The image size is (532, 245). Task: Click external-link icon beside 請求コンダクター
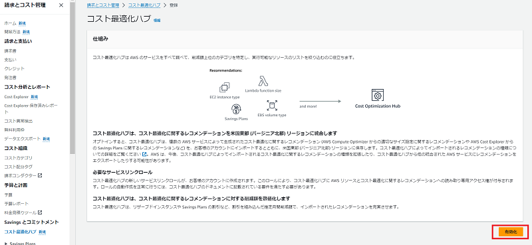[x=40, y=175]
